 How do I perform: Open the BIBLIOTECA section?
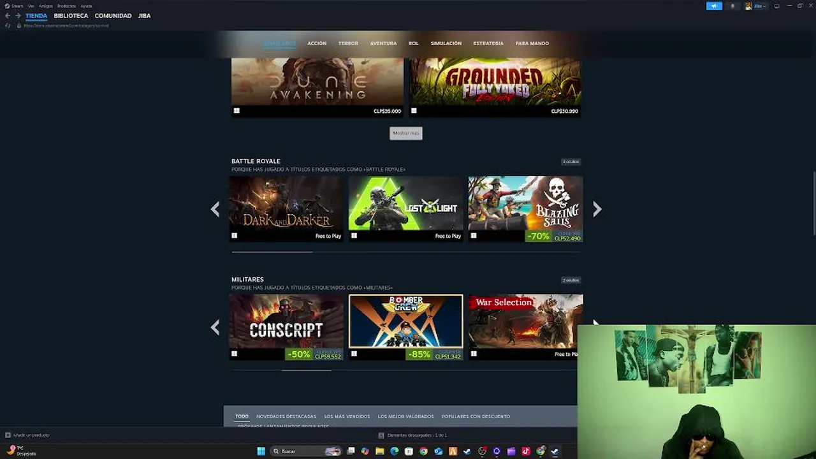71,15
